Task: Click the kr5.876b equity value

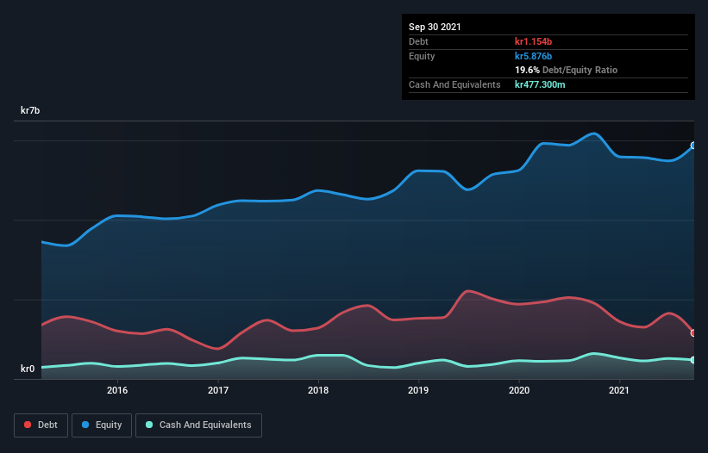Action: pyautogui.click(x=533, y=56)
